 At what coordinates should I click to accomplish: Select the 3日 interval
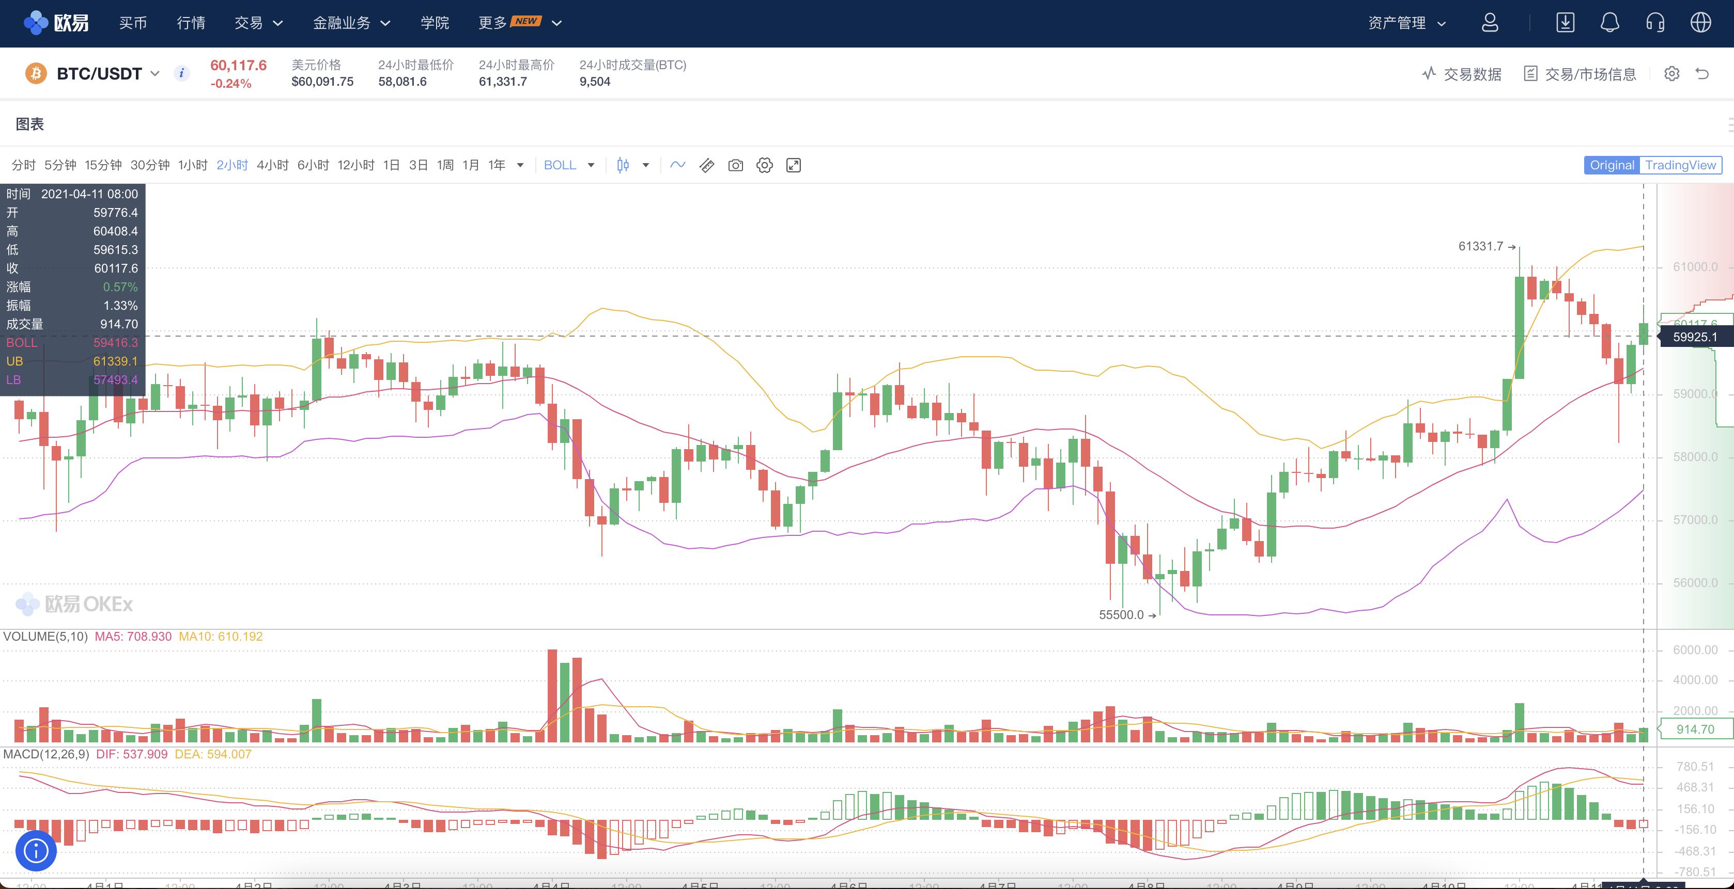coord(418,165)
